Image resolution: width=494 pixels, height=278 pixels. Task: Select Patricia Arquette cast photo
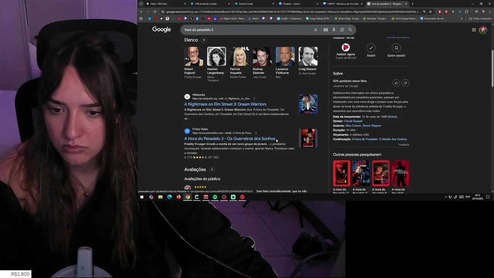pyautogui.click(x=240, y=56)
